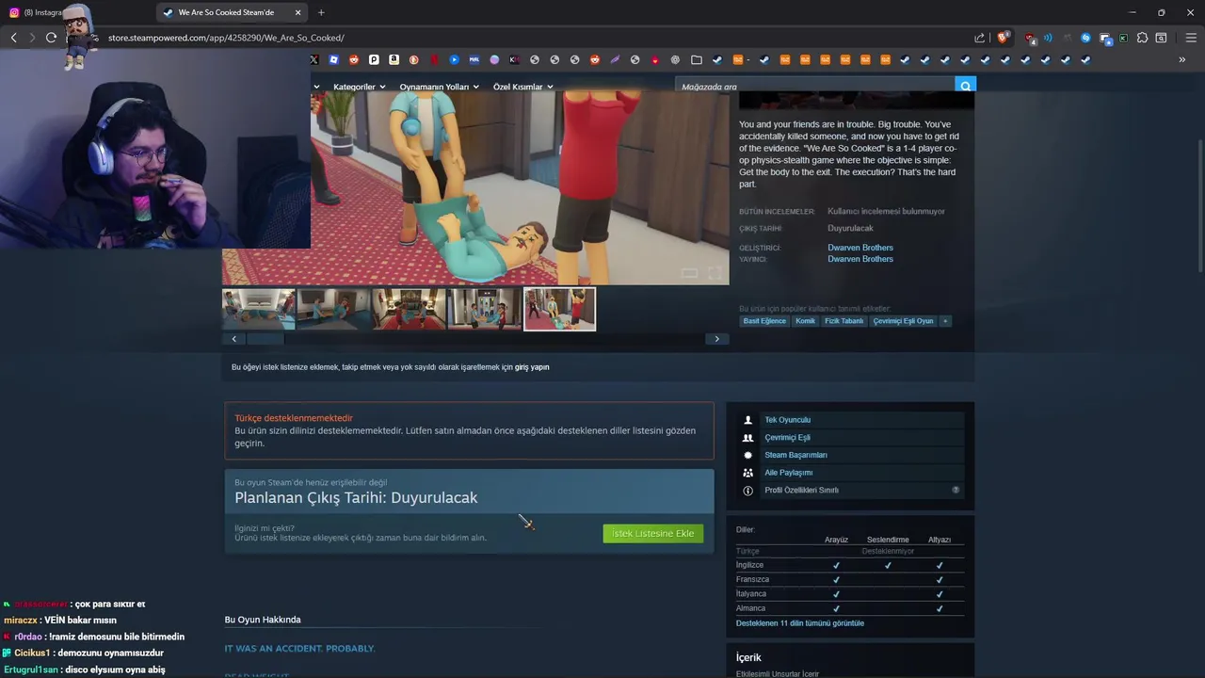1205x678 pixels.
Task: Click the İngilizce language row
Action: point(849,565)
